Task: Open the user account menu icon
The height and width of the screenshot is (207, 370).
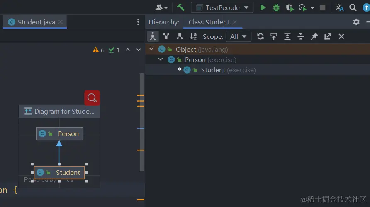Action: coord(161,7)
